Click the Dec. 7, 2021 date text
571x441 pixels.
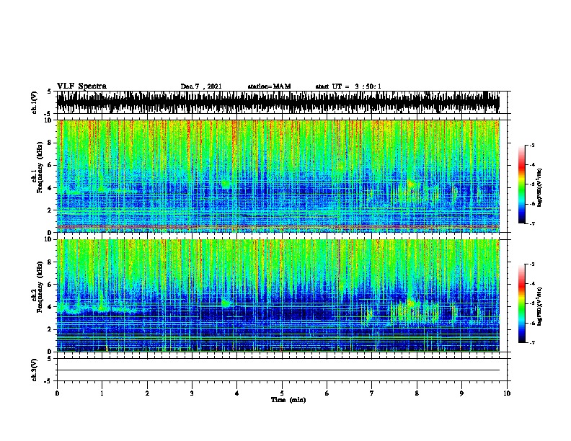(x=201, y=86)
